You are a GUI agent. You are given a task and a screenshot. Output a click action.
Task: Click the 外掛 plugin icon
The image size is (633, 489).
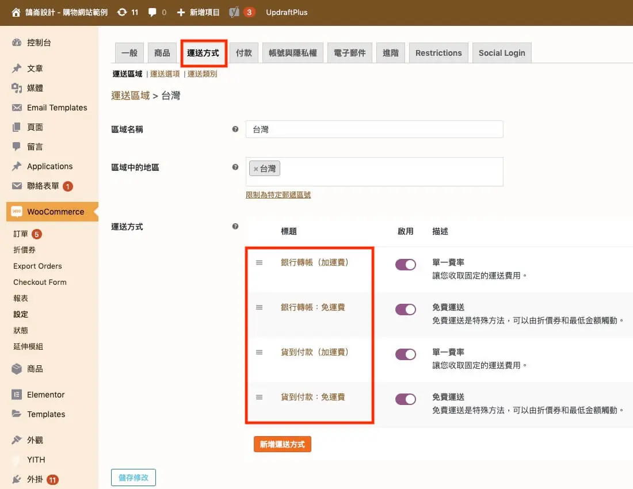tap(17, 479)
